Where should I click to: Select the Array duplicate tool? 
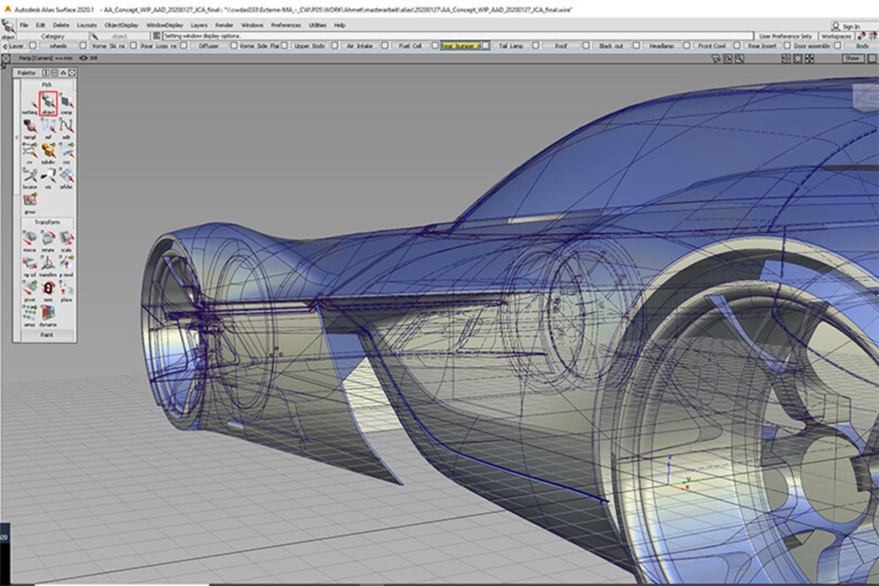tap(30, 316)
